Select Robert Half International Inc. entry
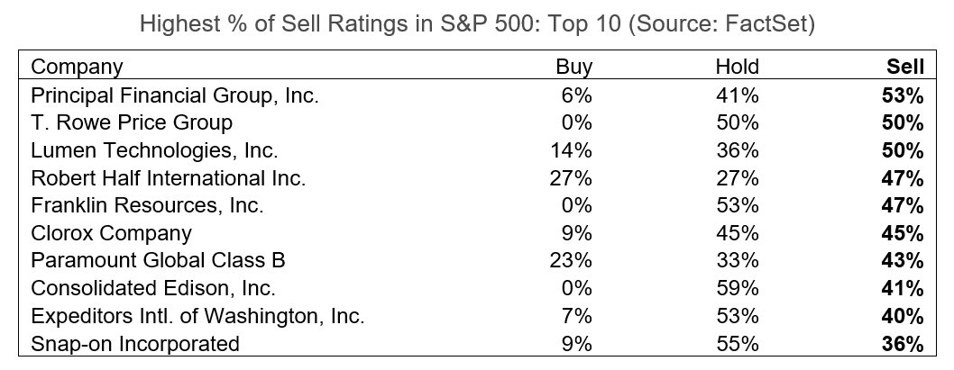 point(169,178)
